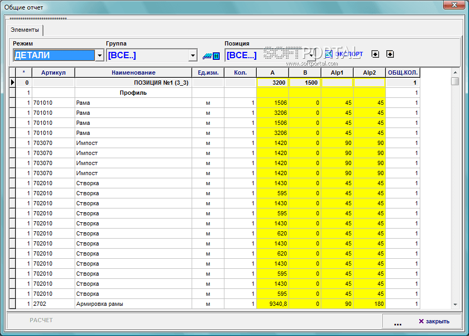
Task: Open the Позиция dropdown list
Action: (311, 56)
